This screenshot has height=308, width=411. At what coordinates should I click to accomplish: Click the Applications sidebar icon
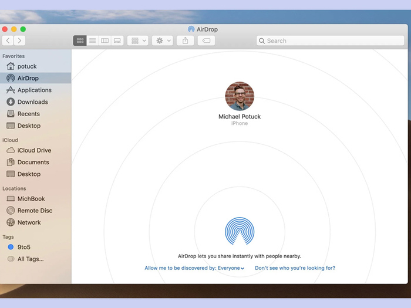pyautogui.click(x=11, y=90)
